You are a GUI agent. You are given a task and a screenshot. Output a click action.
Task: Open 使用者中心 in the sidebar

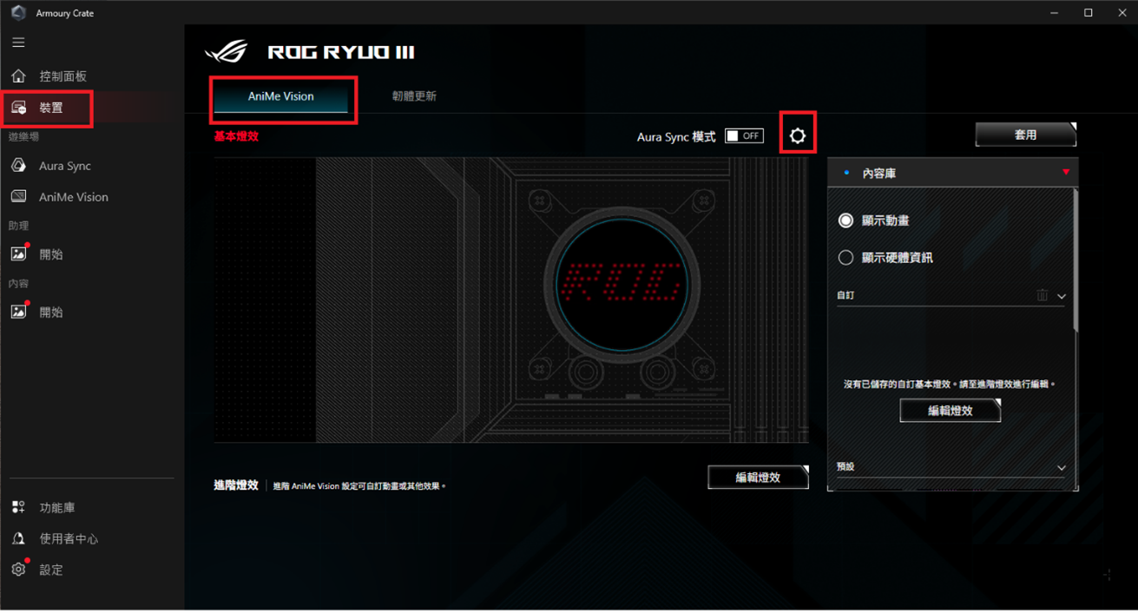55,538
